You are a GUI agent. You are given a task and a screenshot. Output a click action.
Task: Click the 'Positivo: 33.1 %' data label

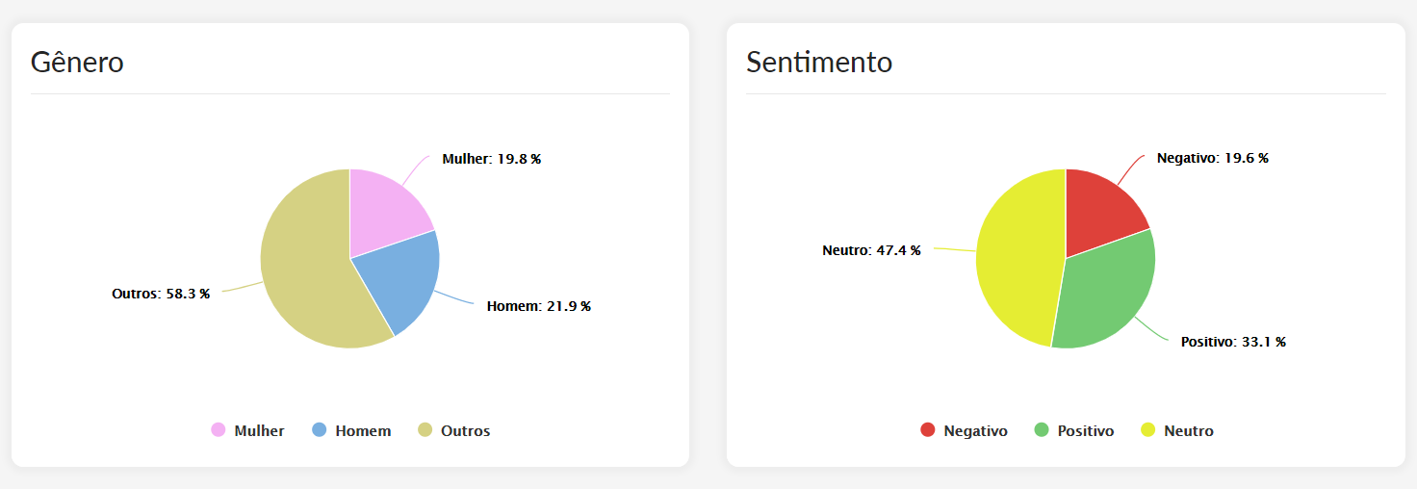(1233, 342)
